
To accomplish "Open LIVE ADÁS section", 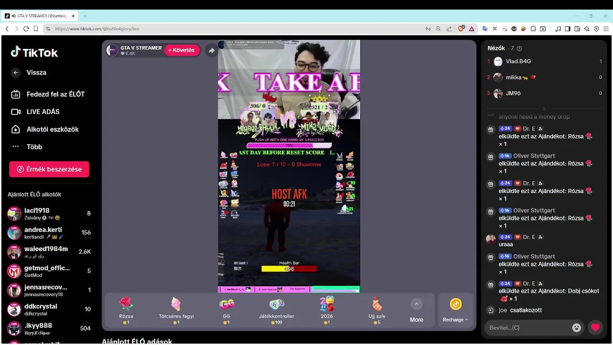I will coord(35,112).
